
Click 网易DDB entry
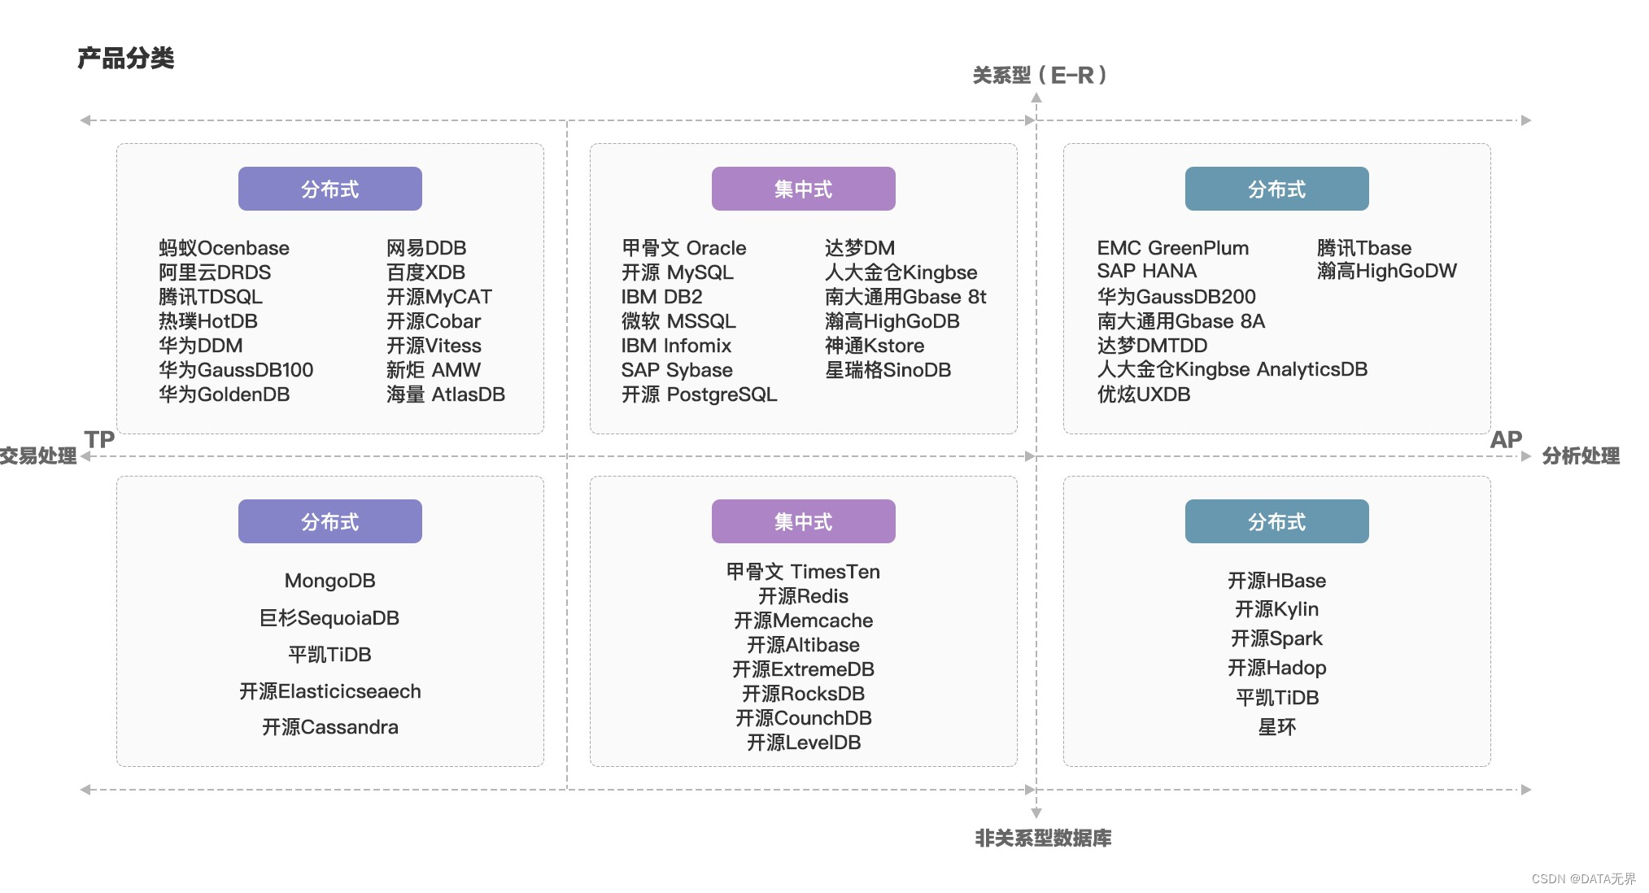coord(426,248)
